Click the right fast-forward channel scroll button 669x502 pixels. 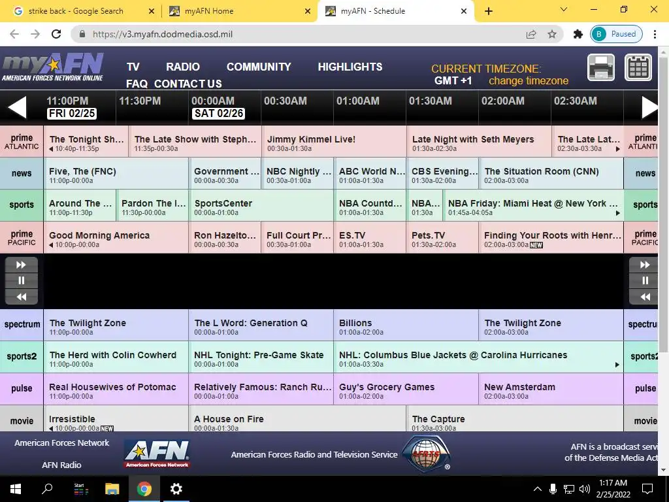click(x=645, y=265)
